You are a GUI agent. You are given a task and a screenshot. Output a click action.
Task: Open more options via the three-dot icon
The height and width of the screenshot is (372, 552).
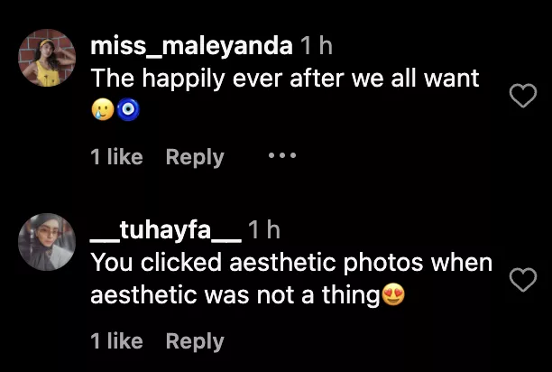tap(281, 156)
